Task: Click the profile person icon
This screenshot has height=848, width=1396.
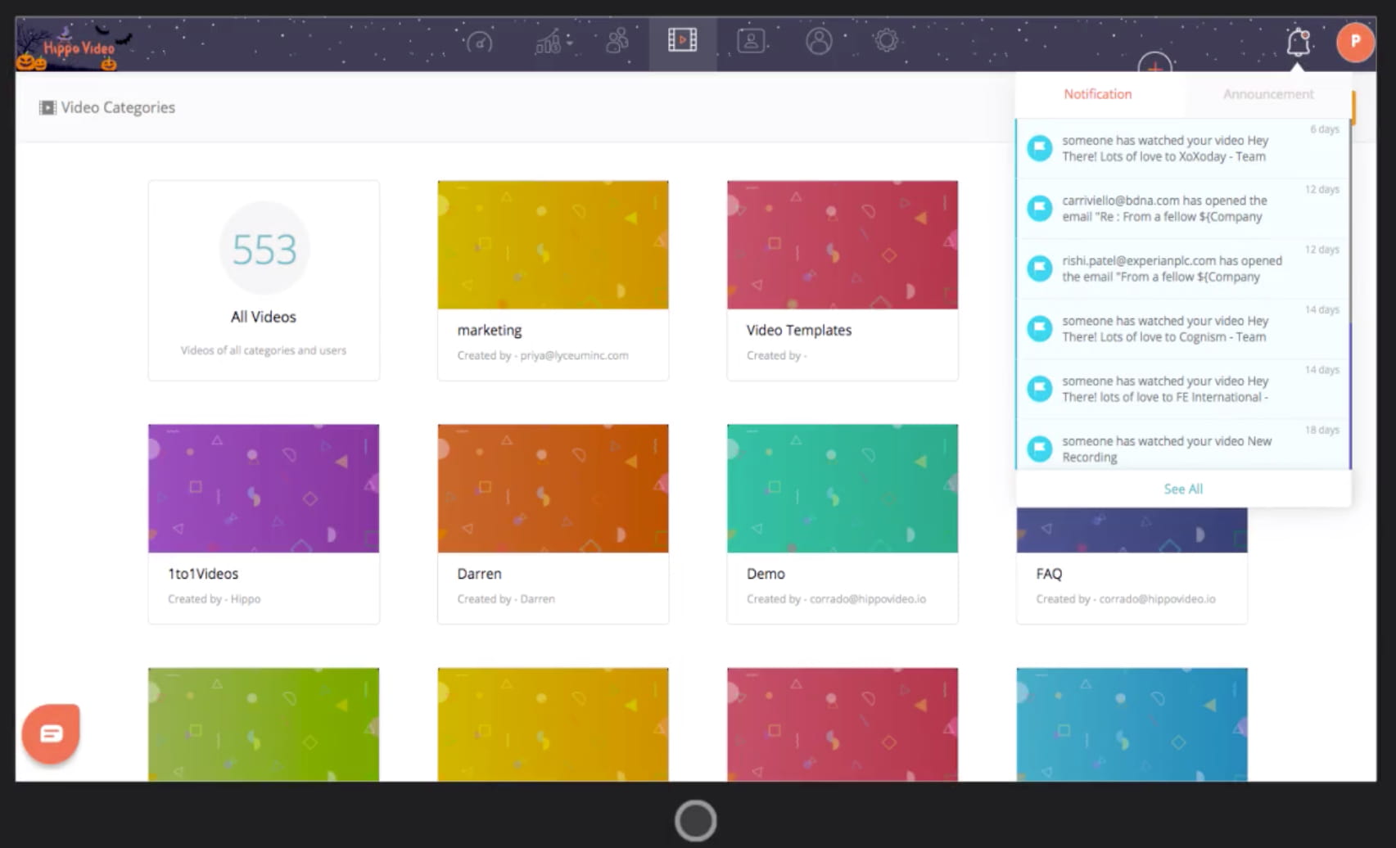Action: coord(819,41)
